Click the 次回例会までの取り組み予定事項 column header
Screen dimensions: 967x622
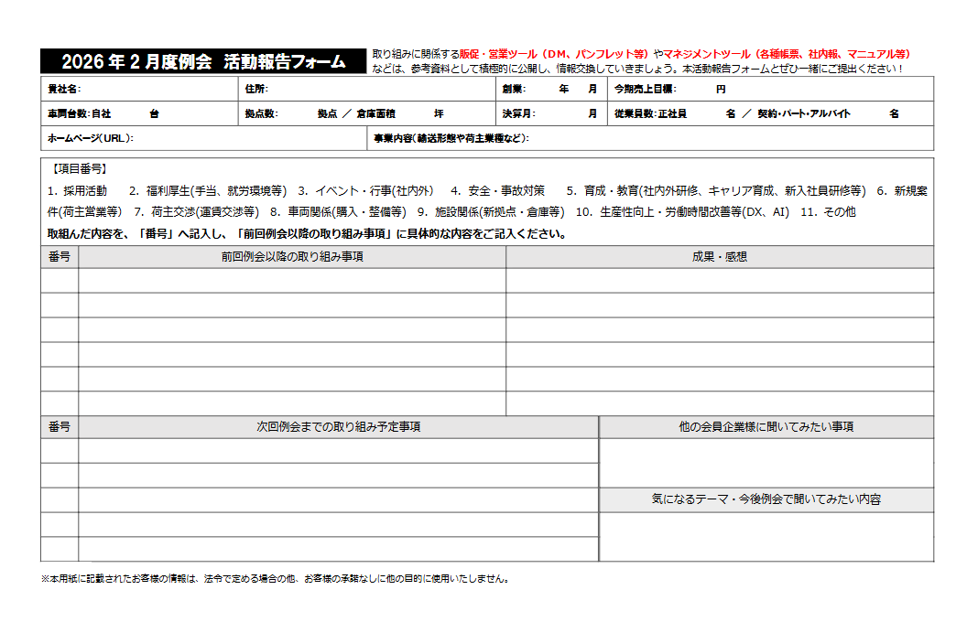click(338, 427)
